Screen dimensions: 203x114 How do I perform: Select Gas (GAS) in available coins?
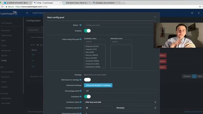point(90,52)
